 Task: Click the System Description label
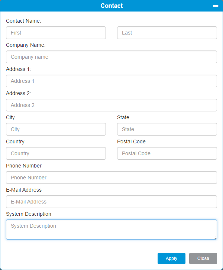tap(29, 214)
